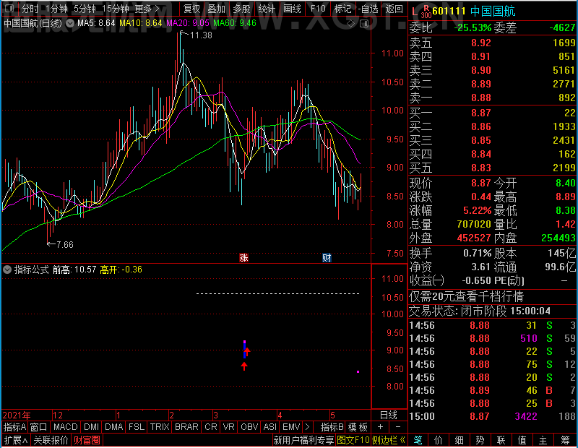Click the 财 financial report marker
This screenshot has width=578, height=448.
pyautogui.click(x=327, y=257)
